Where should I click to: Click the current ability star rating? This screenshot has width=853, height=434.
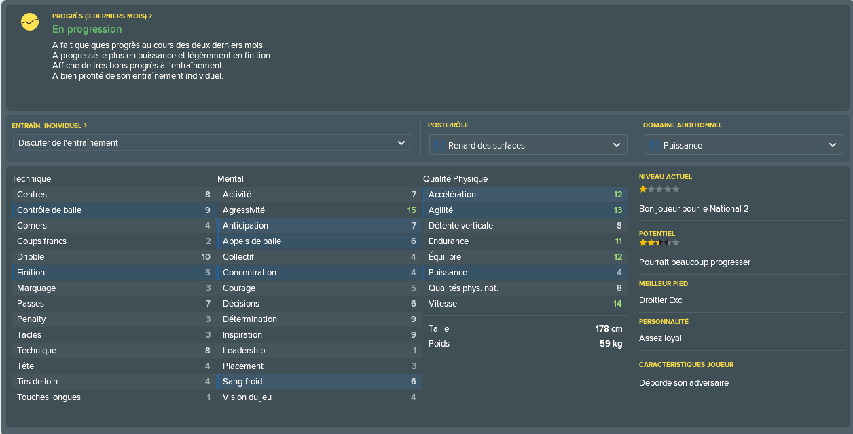pos(659,189)
